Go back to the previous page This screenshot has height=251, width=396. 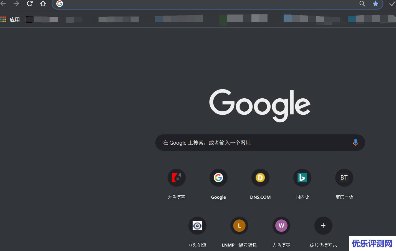(3, 4)
